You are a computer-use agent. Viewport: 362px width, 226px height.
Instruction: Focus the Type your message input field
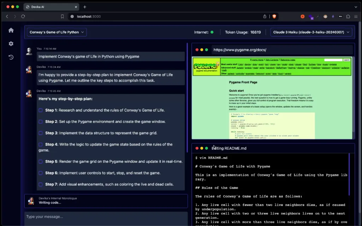point(106,217)
